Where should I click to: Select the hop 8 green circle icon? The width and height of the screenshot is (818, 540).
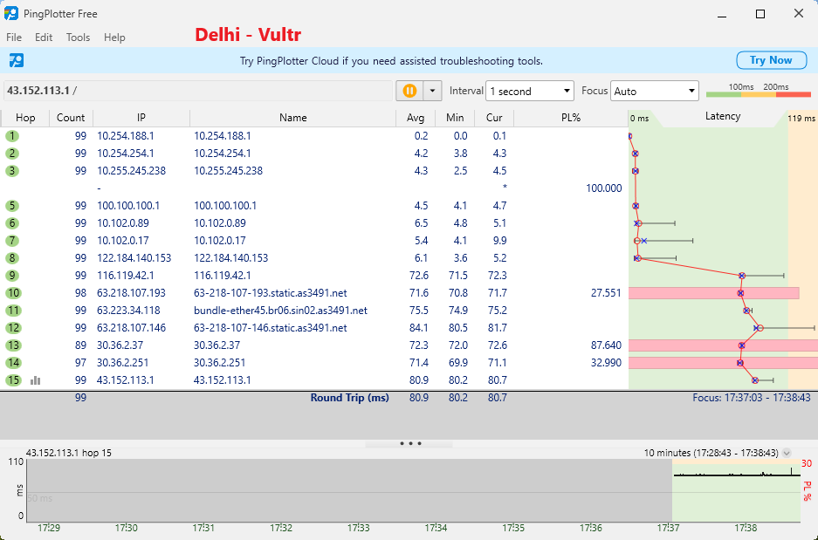12,258
